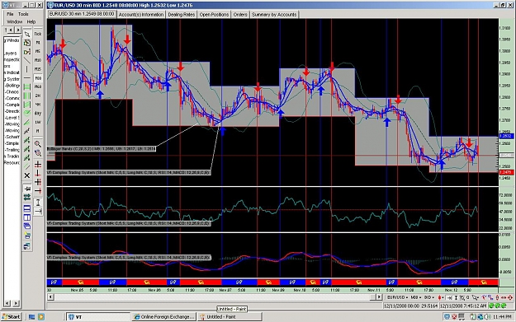Select EUR/USD 30 min chart tab
The image size is (516, 322).
click(x=82, y=14)
